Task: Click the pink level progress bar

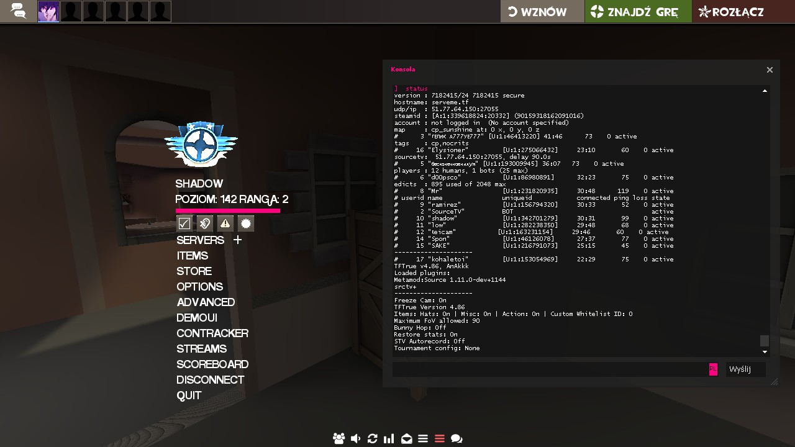Action: tap(227, 211)
